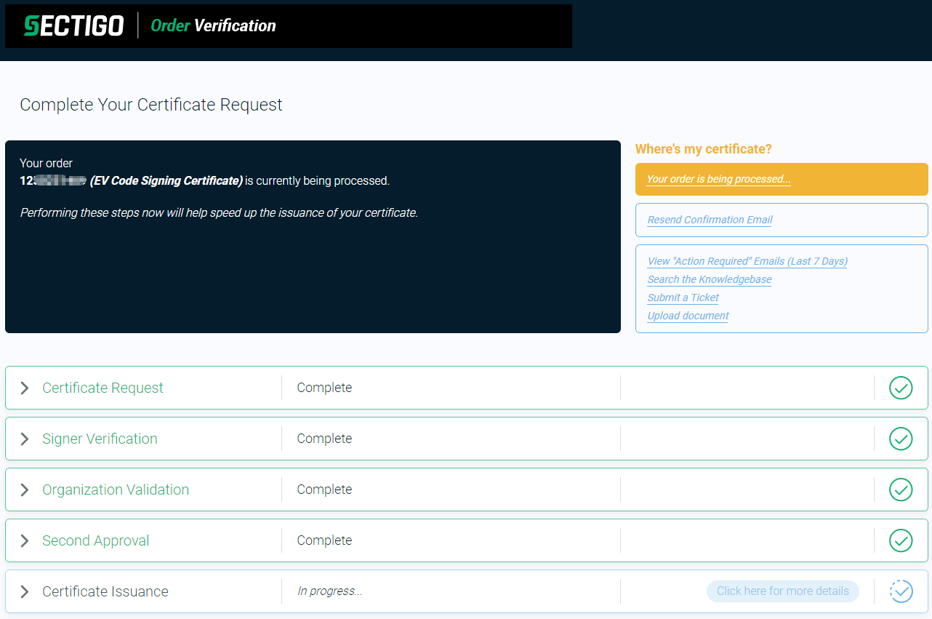Click the Organization Validation complete checkmark
932x619 pixels.
pos(901,490)
